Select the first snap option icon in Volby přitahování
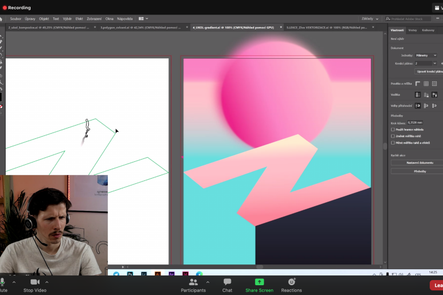Screen dimensions: 443x295 (418, 105)
